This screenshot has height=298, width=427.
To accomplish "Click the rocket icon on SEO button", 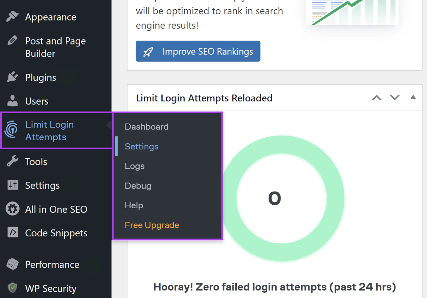I will coord(148,52).
